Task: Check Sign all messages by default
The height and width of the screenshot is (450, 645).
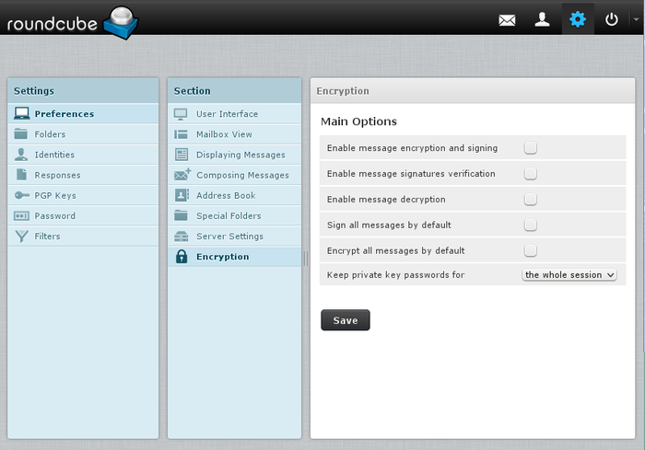Action: pyautogui.click(x=530, y=225)
